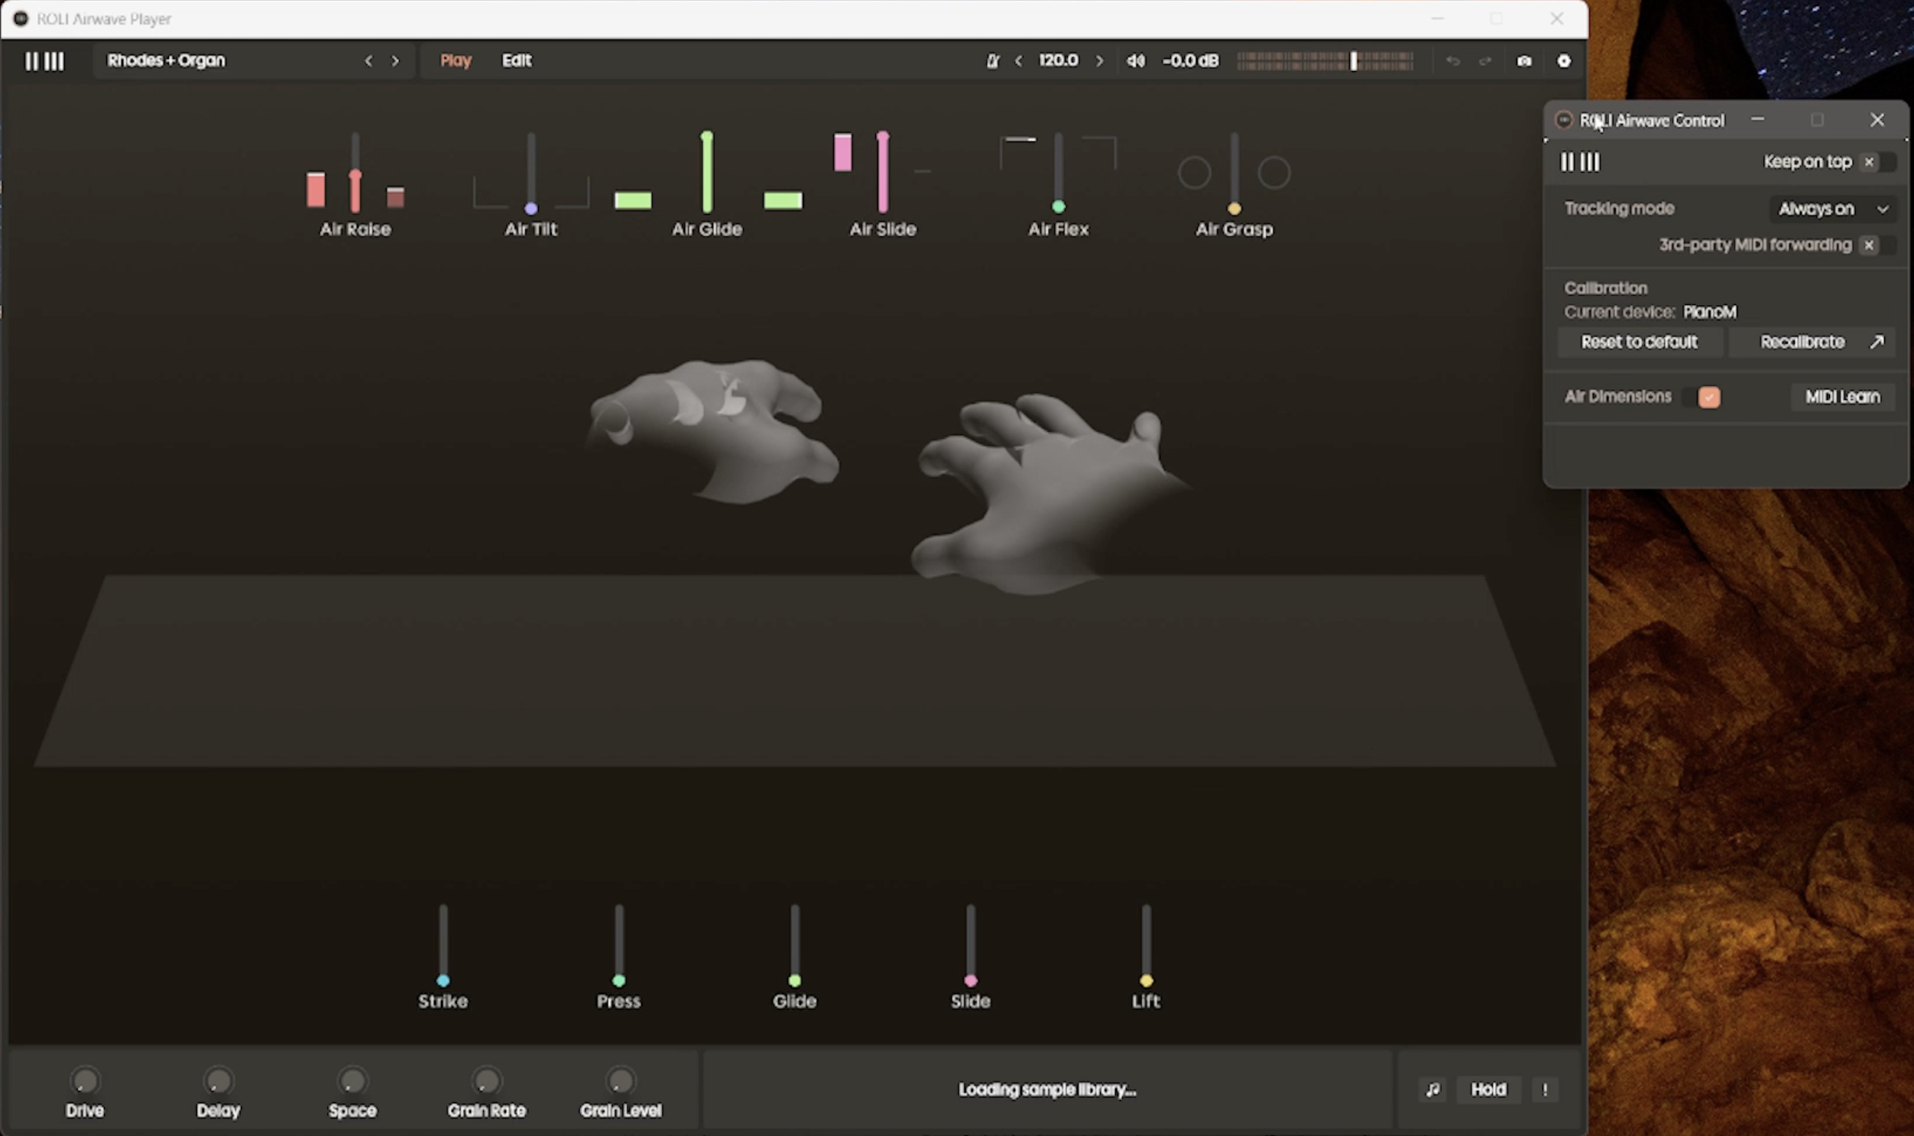Click the undo arrow icon
1914x1136 pixels.
[1452, 60]
